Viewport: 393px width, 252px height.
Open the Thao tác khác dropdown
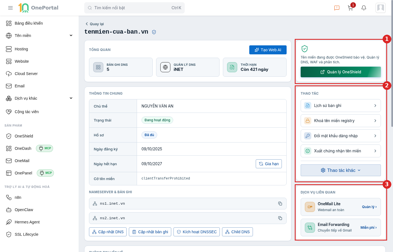tap(341, 170)
